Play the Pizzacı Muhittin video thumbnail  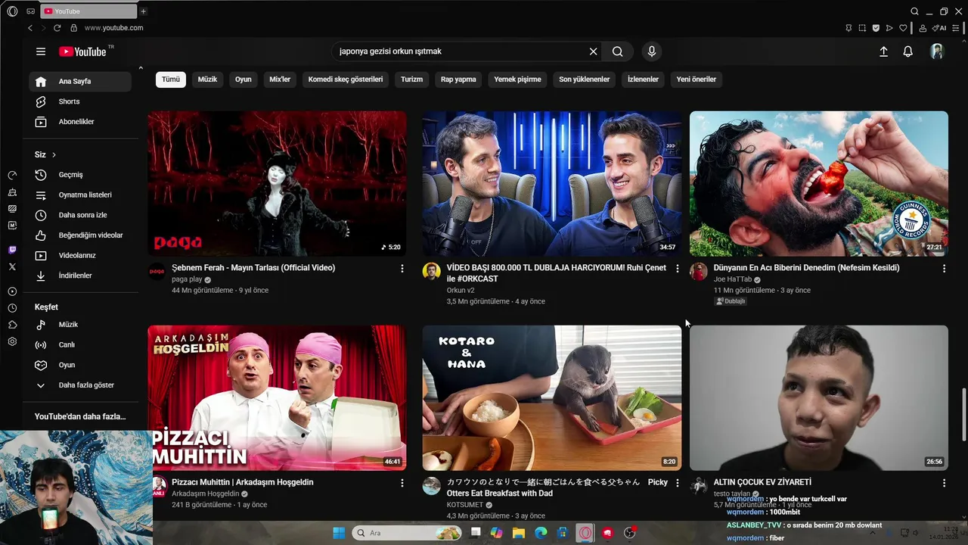click(277, 398)
